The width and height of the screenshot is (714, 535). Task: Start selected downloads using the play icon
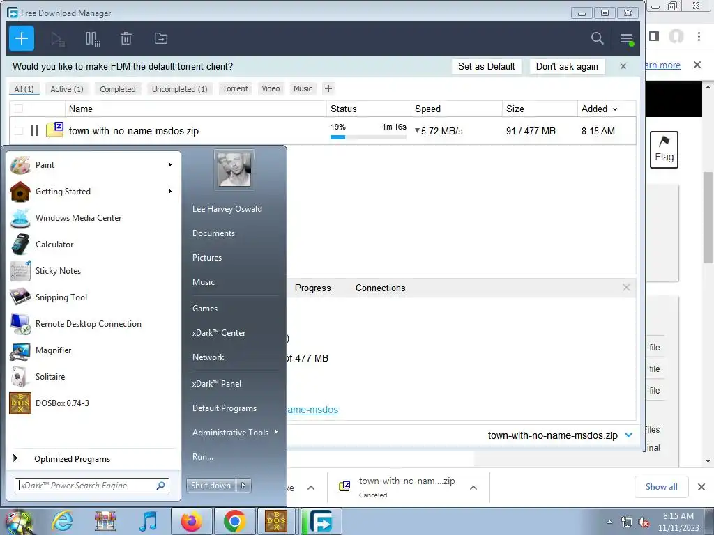[58, 39]
